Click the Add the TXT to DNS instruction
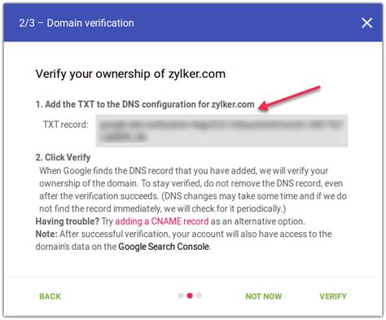This screenshot has height=320, width=386. pyautogui.click(x=145, y=104)
